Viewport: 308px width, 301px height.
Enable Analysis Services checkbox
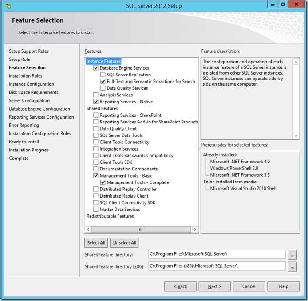96,95
